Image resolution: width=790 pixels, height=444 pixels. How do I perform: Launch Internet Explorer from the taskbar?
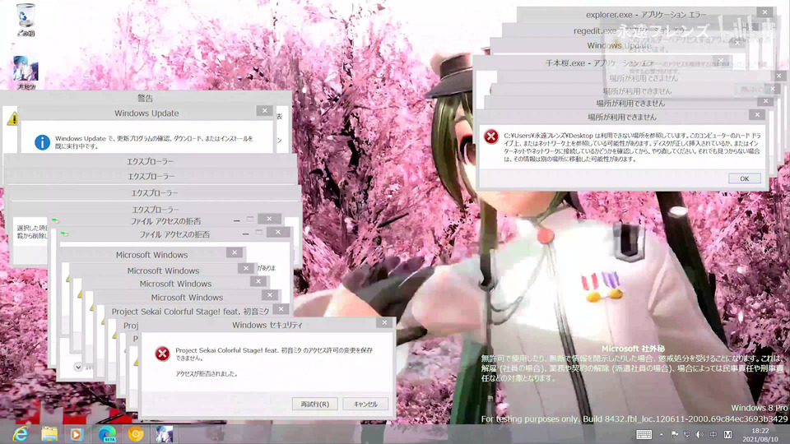coord(20,434)
